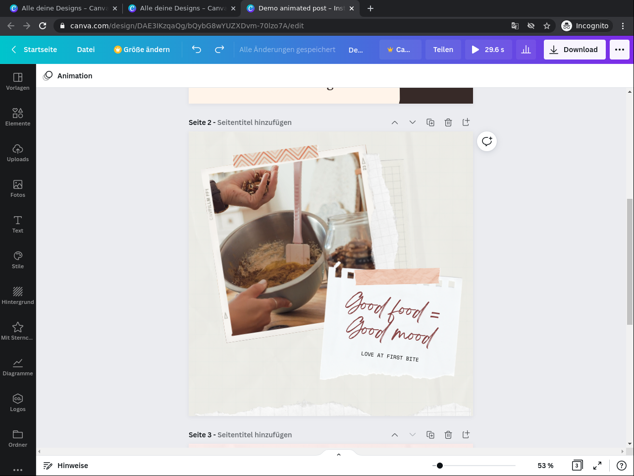Open the starred items panel
Viewport: 634px width, 476px height.
(18, 332)
